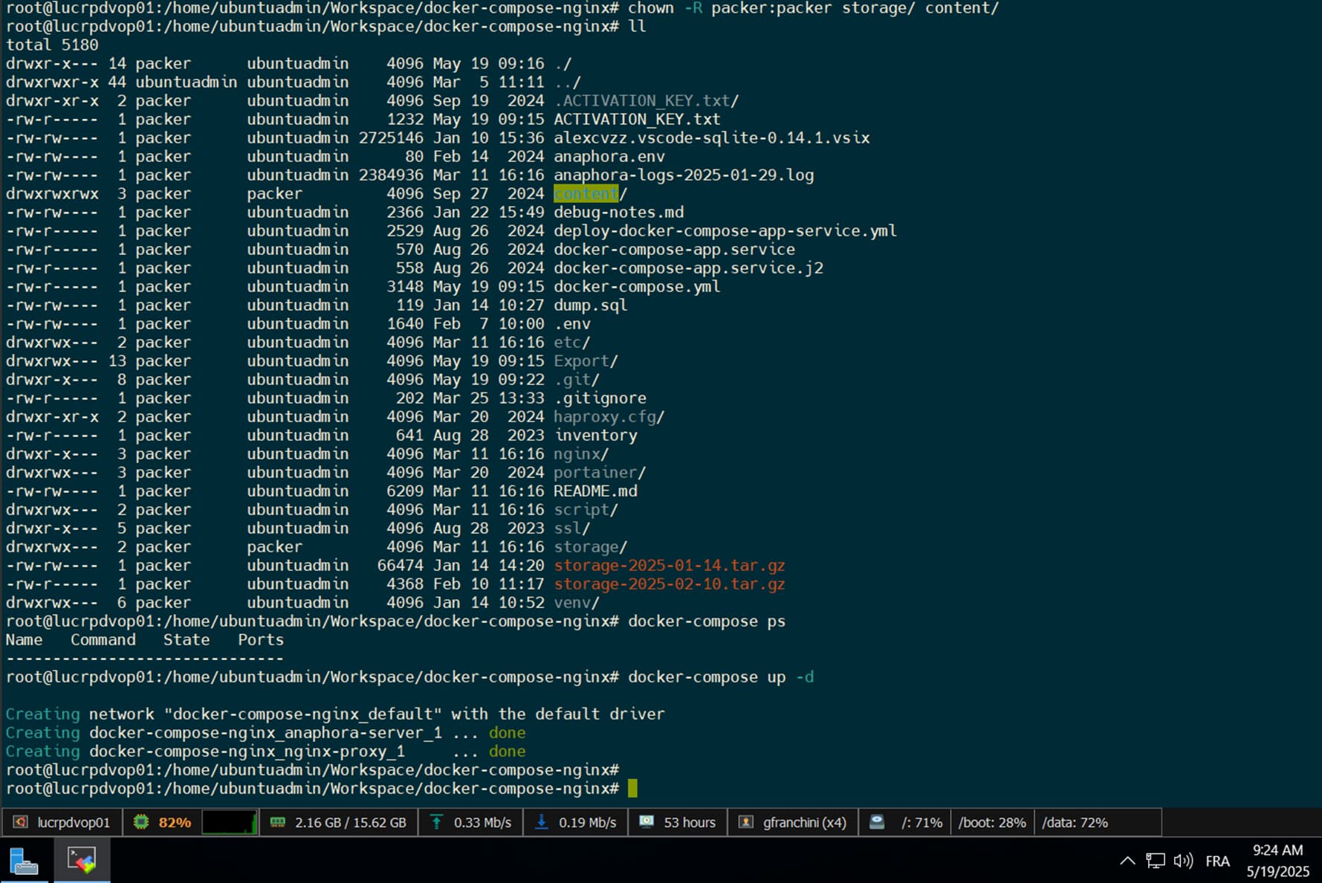1322x883 pixels.
Task: Click the 2.16 GB / 15.62 GB memory value
Action: [x=351, y=822]
